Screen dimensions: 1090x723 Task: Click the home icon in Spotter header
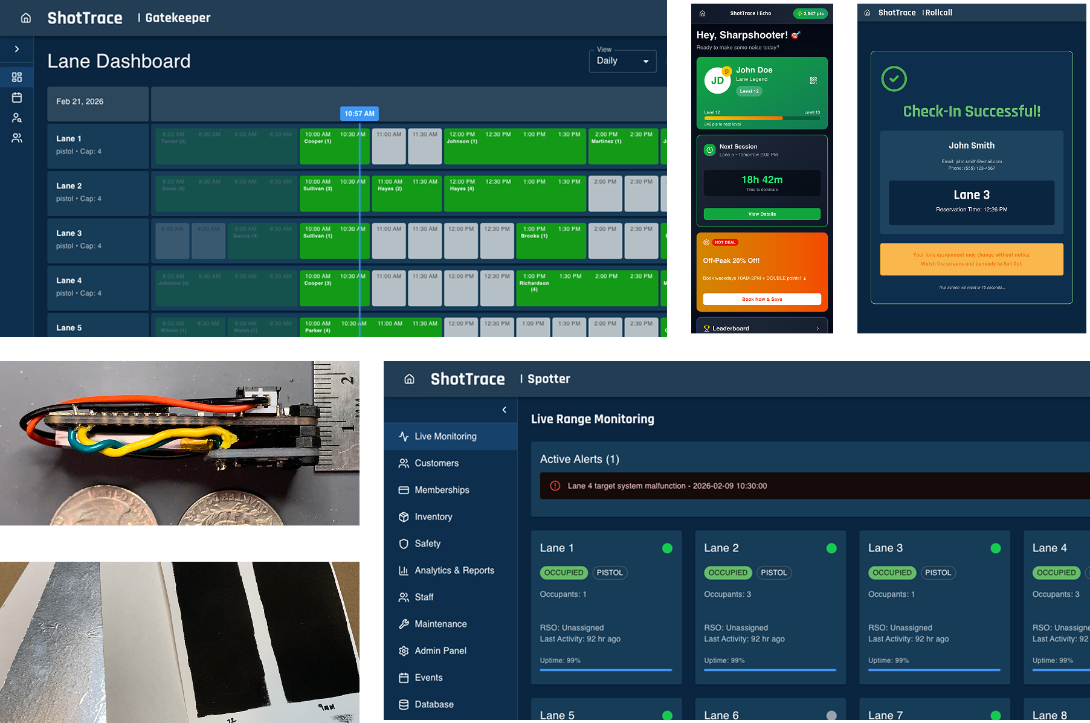pyautogui.click(x=409, y=379)
